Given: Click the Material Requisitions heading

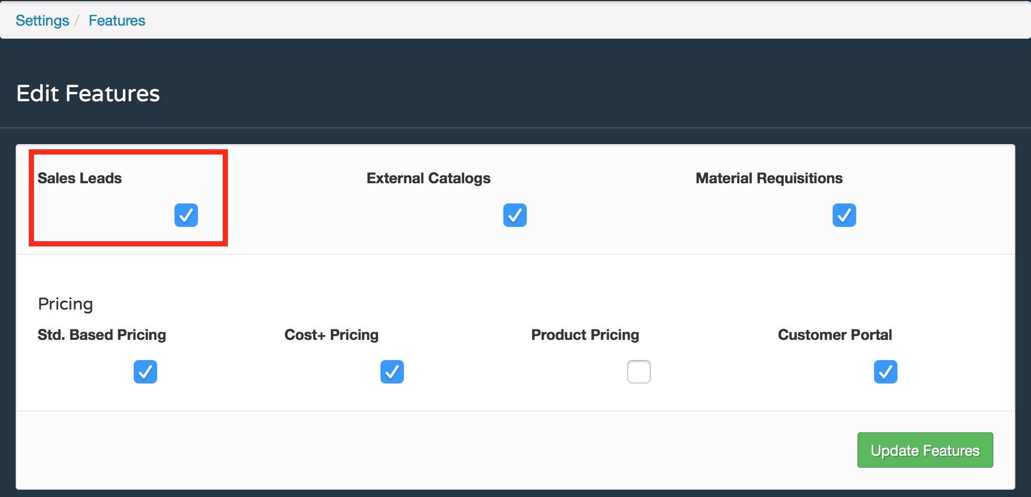Looking at the screenshot, I should (x=769, y=178).
